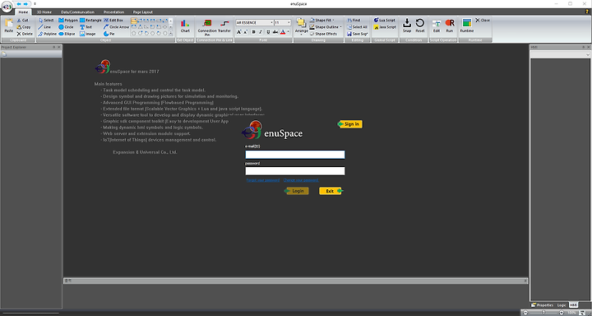This screenshot has width=592, height=316.
Task: Pick the Line drawing tool
Action: [44, 27]
